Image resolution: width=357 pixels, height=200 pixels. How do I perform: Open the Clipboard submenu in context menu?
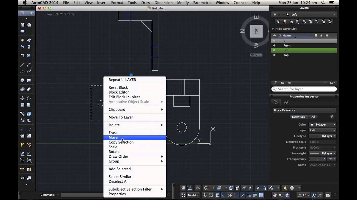[135, 109]
